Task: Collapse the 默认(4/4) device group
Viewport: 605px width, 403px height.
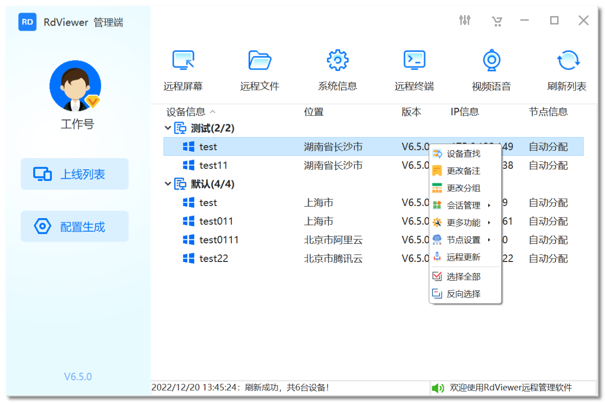Action: pyautogui.click(x=168, y=184)
